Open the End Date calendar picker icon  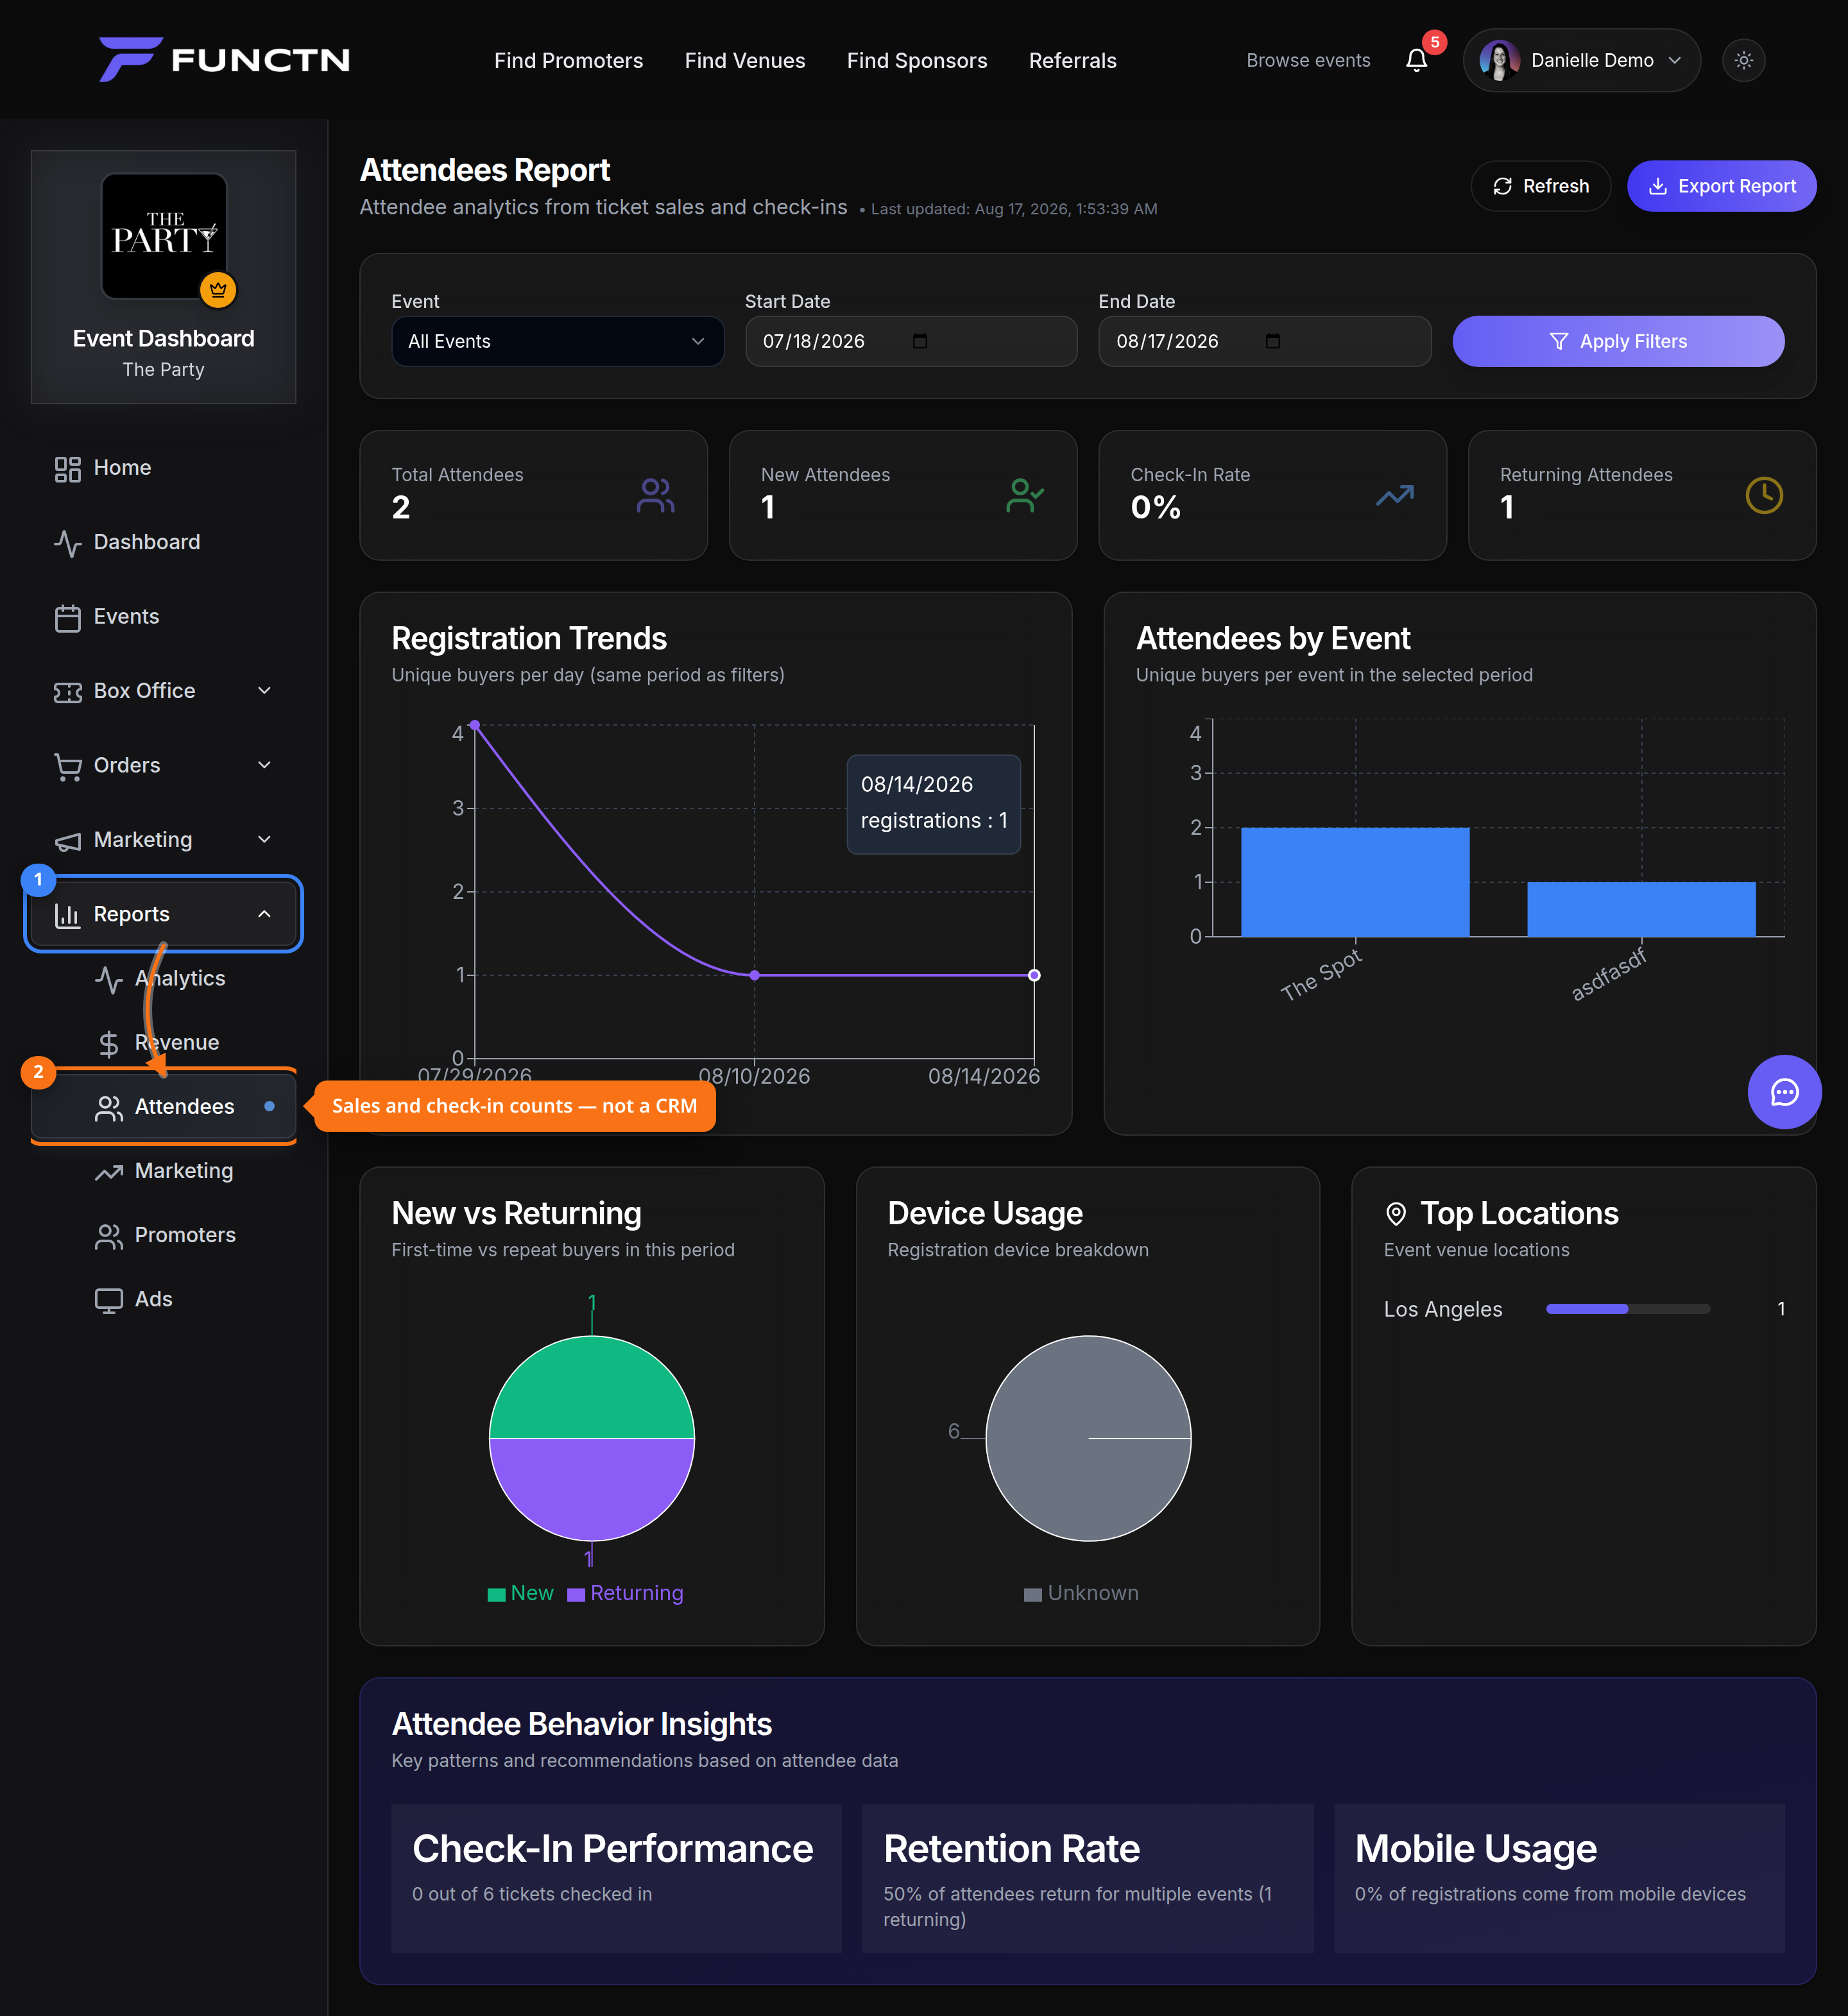(x=1272, y=341)
